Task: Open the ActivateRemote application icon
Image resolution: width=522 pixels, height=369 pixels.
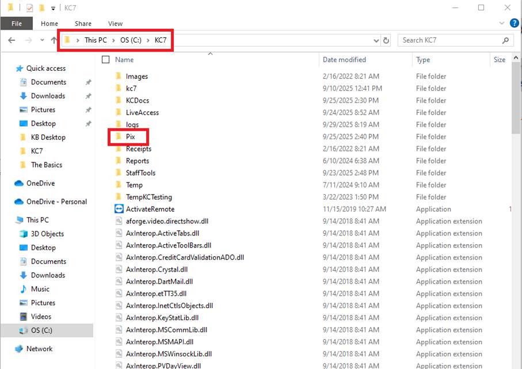Action: coord(119,209)
